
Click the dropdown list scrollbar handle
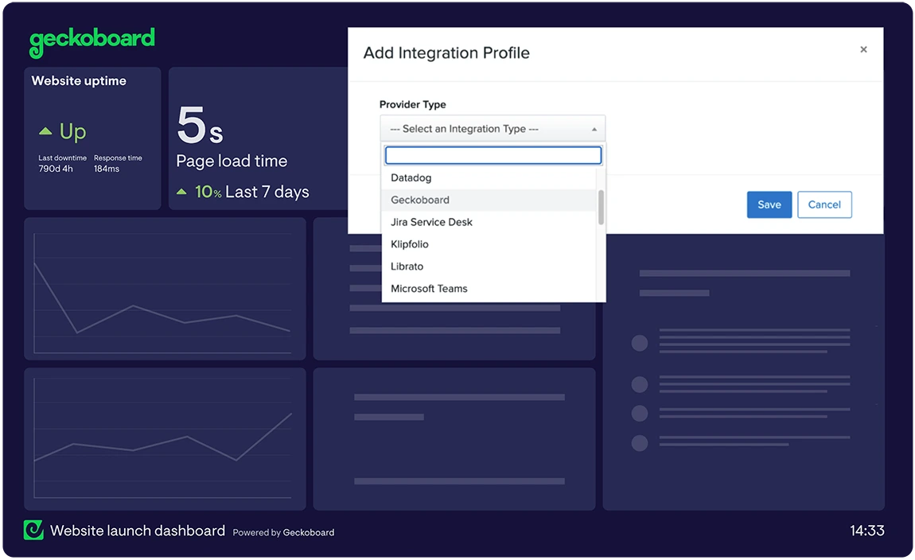(x=601, y=207)
